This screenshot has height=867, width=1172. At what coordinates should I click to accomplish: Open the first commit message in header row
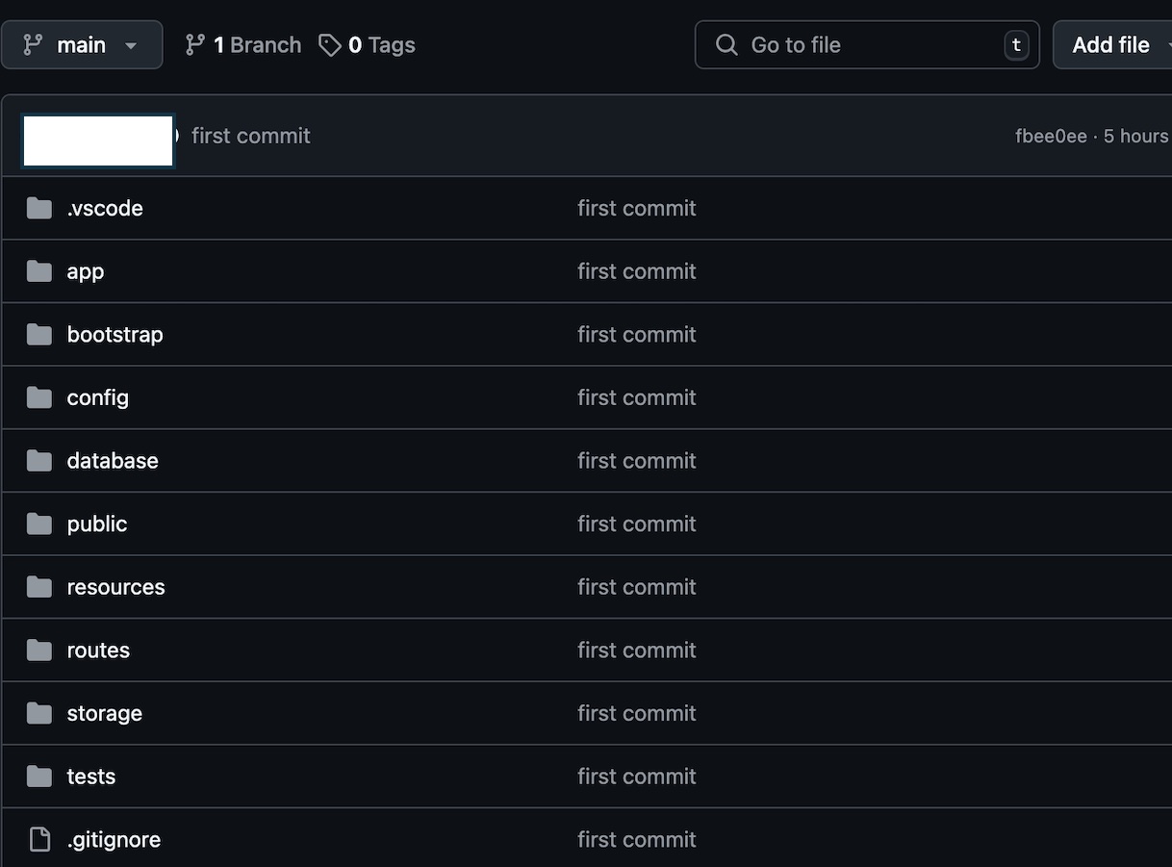[x=251, y=136]
